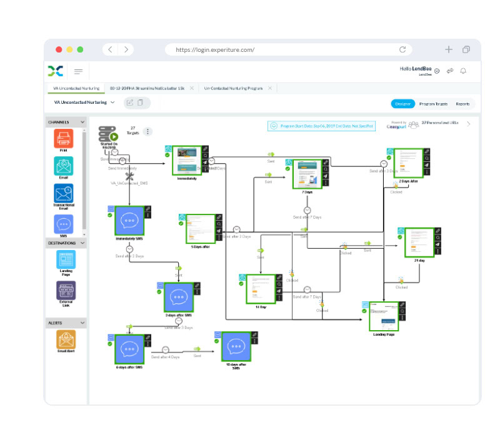Open the Program Targets view

[x=433, y=104]
